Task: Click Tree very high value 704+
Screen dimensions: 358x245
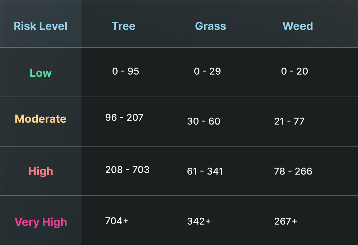Action: click(117, 221)
